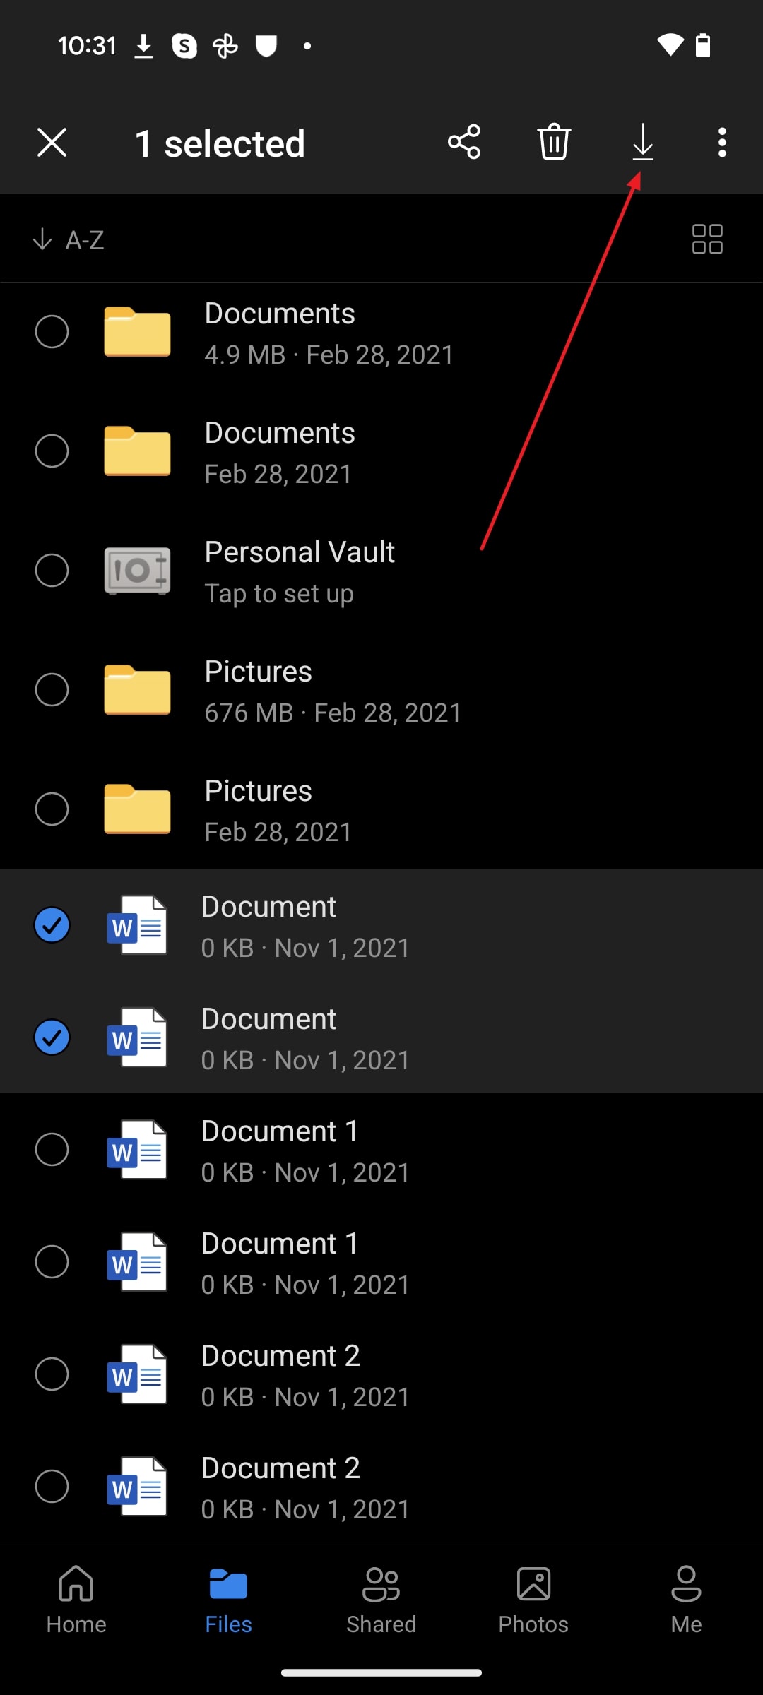Open the Pictures folder sized 676 MB
The height and width of the screenshot is (1695, 763).
pos(258,672)
